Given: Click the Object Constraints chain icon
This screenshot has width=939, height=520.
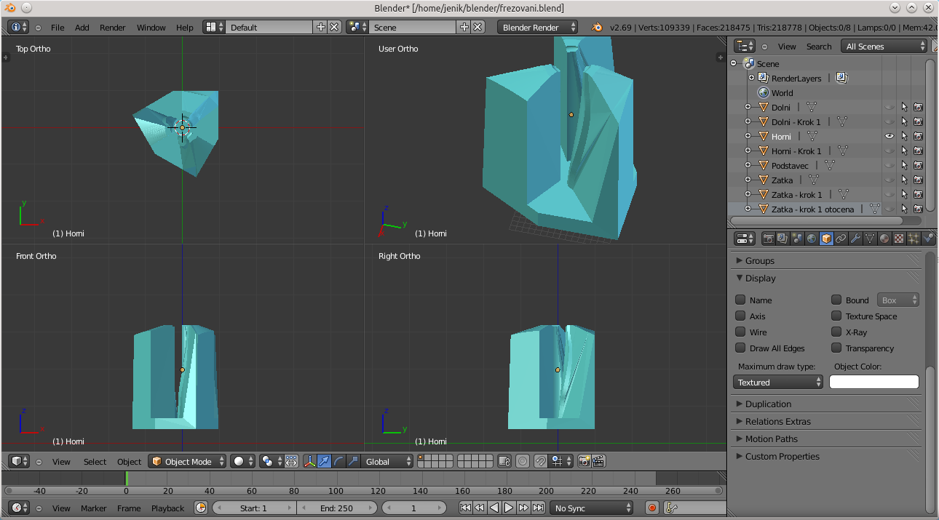Looking at the screenshot, I should 841,239.
